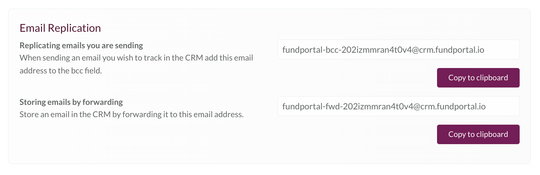Click the upper Copy to clipboard button
This screenshot has height=175, width=540.
[478, 78]
